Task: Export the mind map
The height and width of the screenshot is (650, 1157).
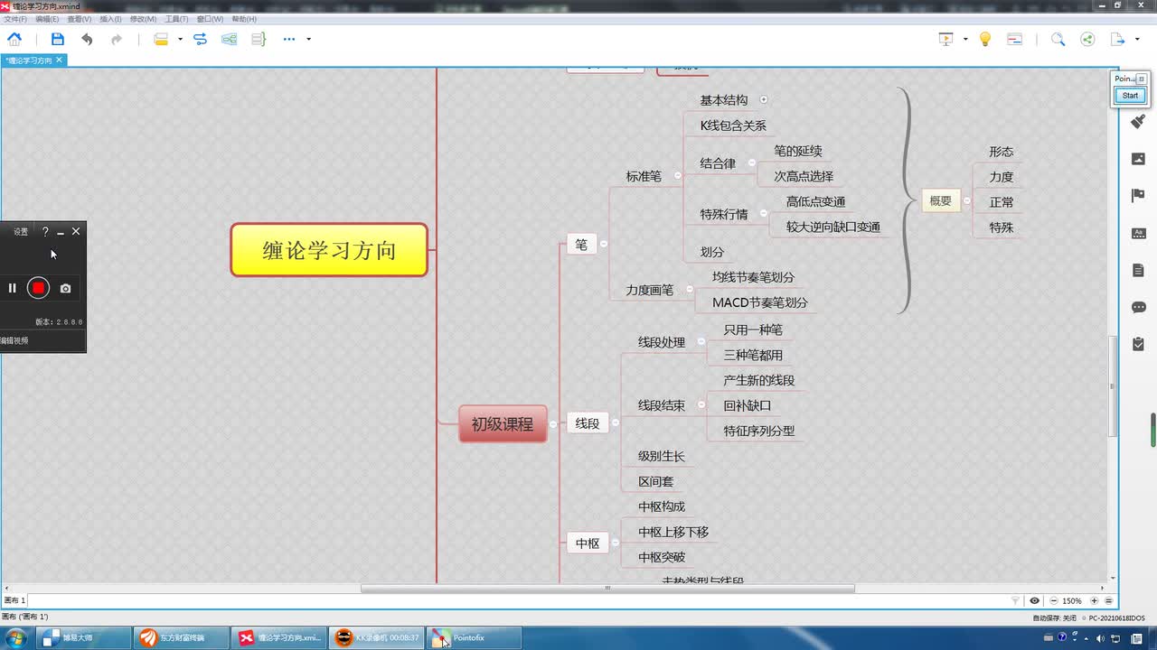Action: click(x=1117, y=39)
